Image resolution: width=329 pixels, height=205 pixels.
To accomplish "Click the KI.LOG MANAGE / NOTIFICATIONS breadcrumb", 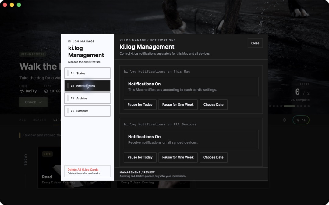I will [x=147, y=40].
